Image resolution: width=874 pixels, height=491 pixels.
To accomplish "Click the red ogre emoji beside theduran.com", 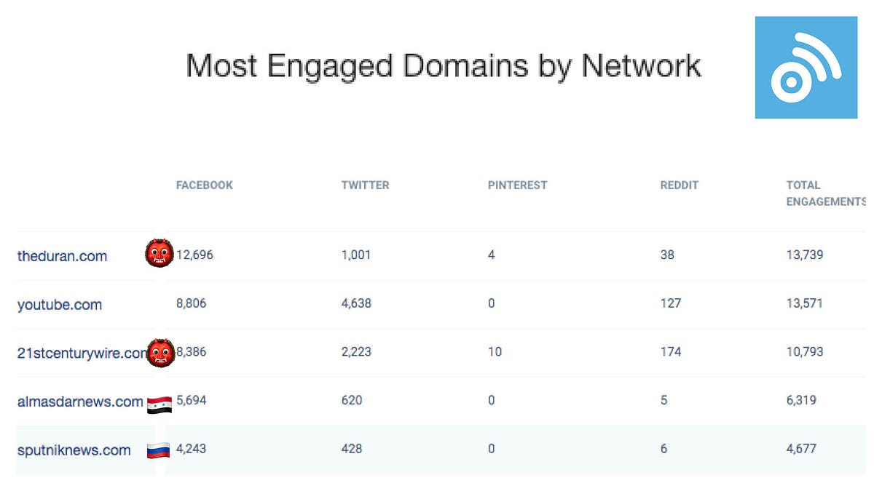I will point(159,252).
